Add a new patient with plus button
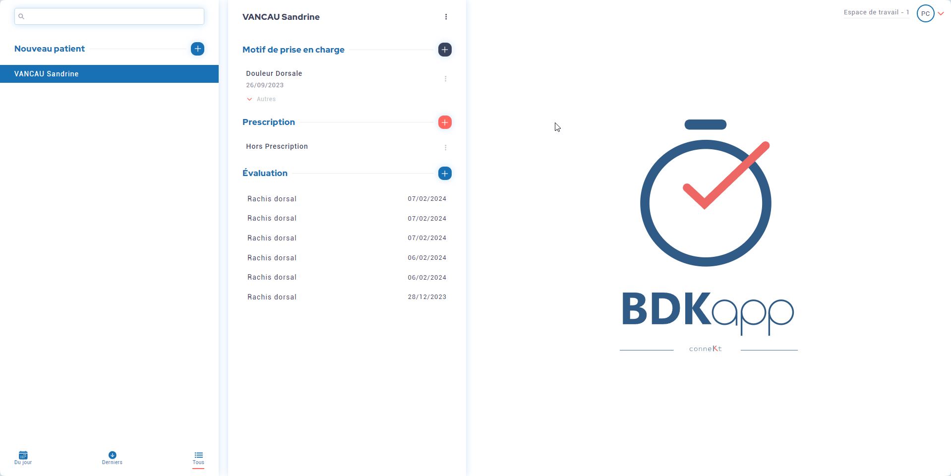Image resolution: width=951 pixels, height=476 pixels. [x=197, y=49]
